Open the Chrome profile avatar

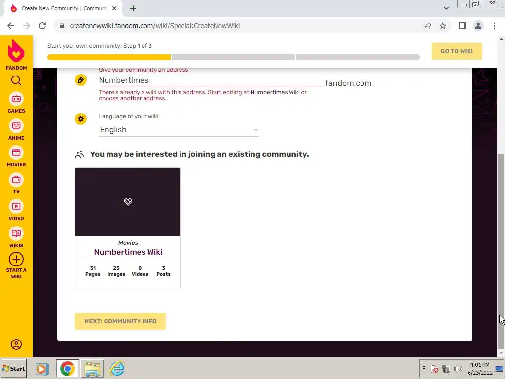pyautogui.click(x=478, y=26)
